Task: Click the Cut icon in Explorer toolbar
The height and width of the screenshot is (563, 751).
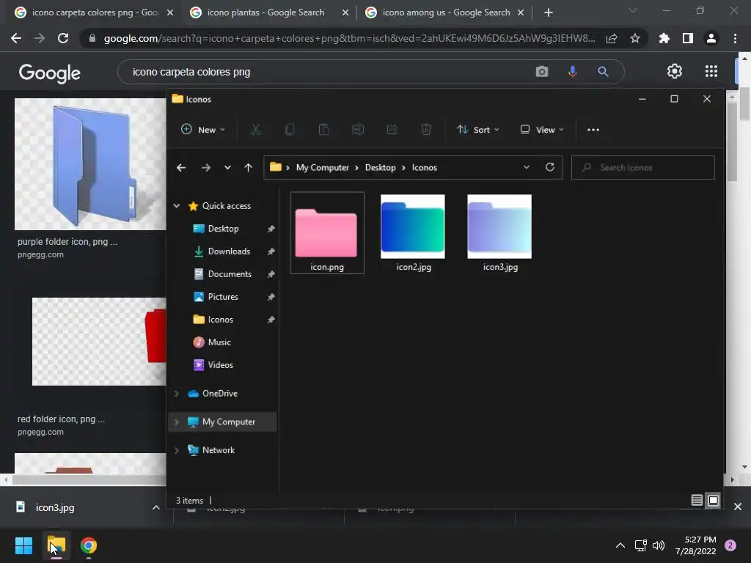Action: pyautogui.click(x=255, y=130)
